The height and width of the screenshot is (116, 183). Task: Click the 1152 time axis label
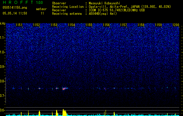[37, 25]
